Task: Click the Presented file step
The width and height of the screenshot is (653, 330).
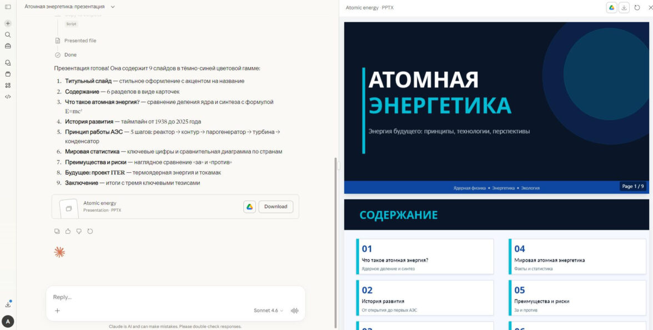Action: tap(80, 41)
